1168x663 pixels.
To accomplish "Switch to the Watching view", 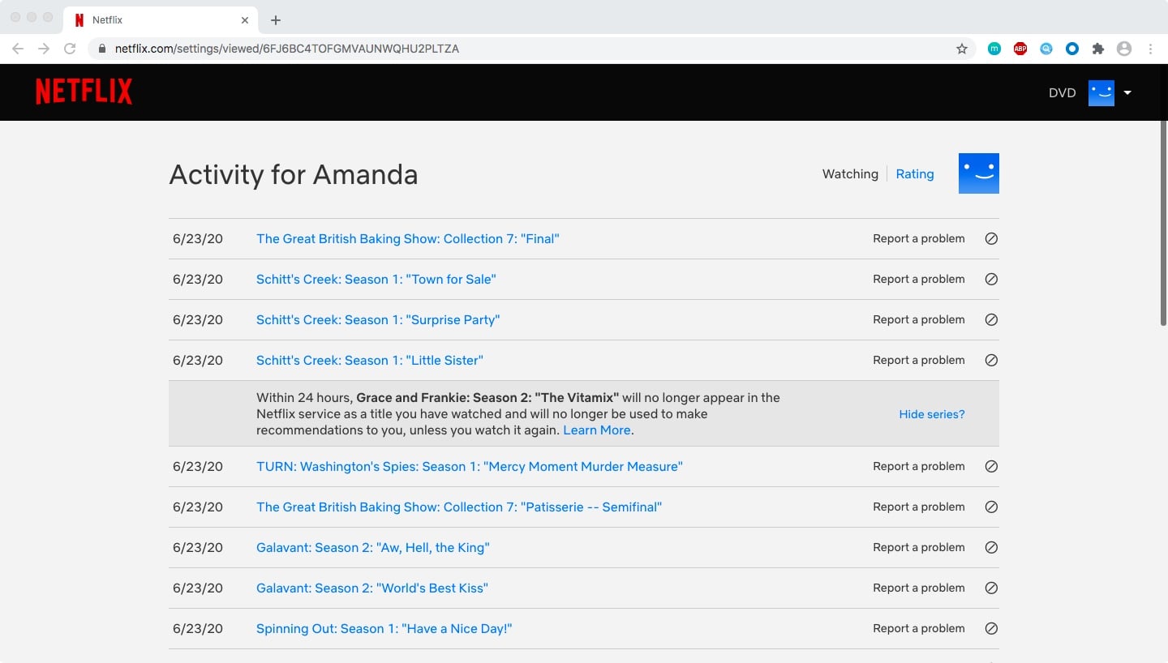I will tap(850, 173).
